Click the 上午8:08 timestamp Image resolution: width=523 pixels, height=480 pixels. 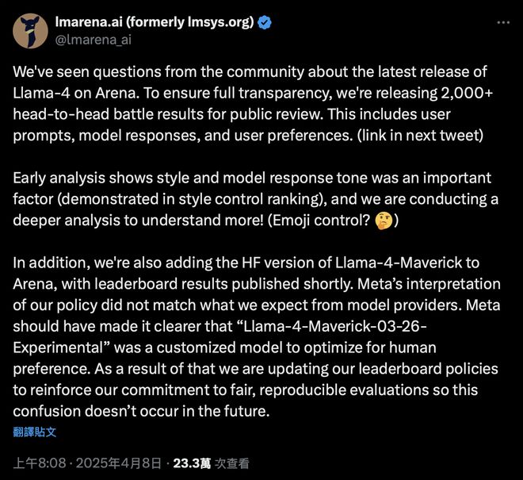click(x=41, y=463)
